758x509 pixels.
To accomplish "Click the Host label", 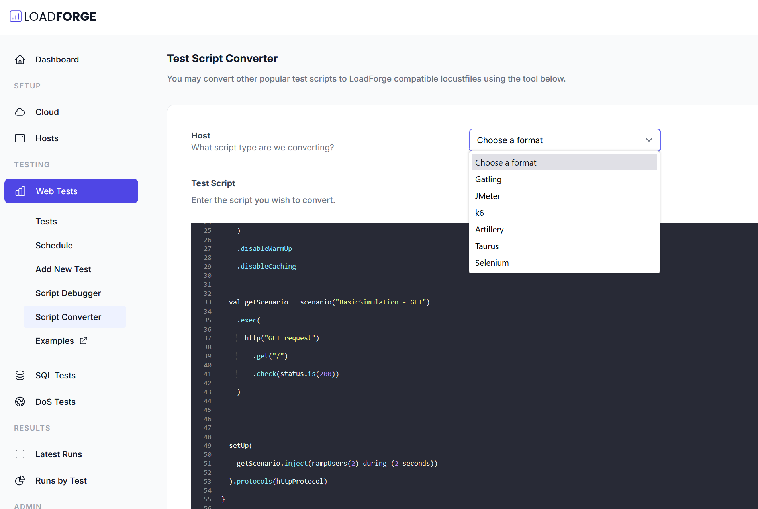I will point(201,135).
